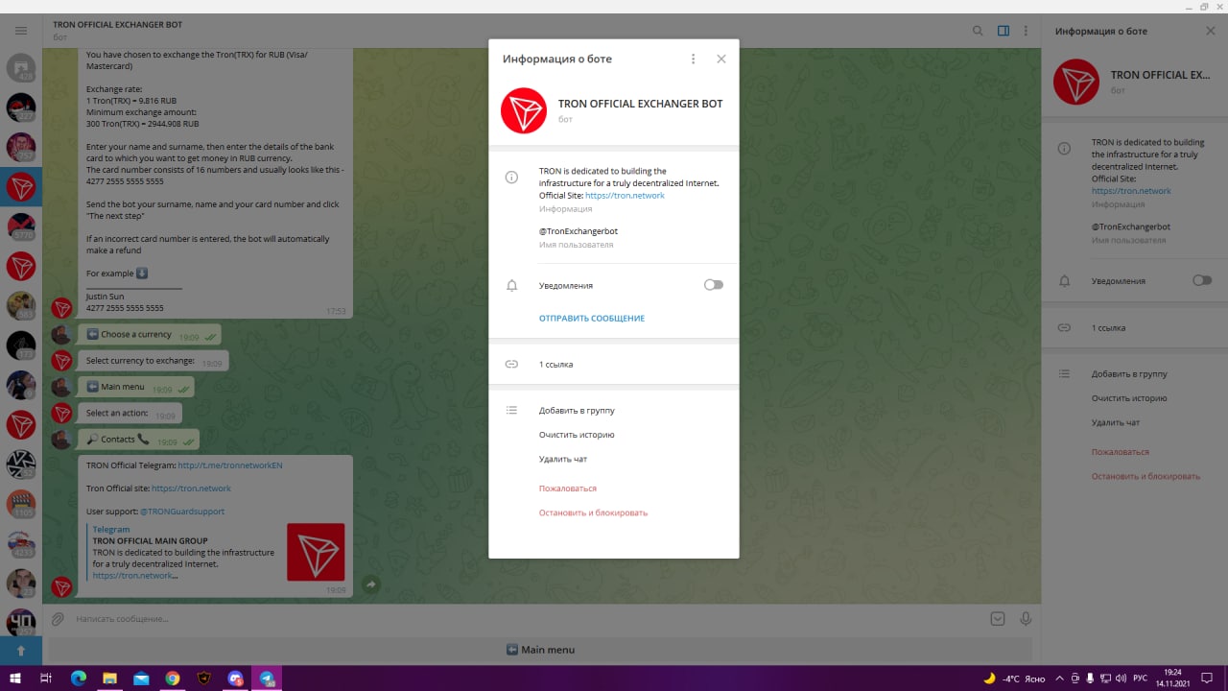Click Остановить и блокировать in the info dialog
Image resolution: width=1228 pixels, height=691 pixels.
tap(593, 512)
